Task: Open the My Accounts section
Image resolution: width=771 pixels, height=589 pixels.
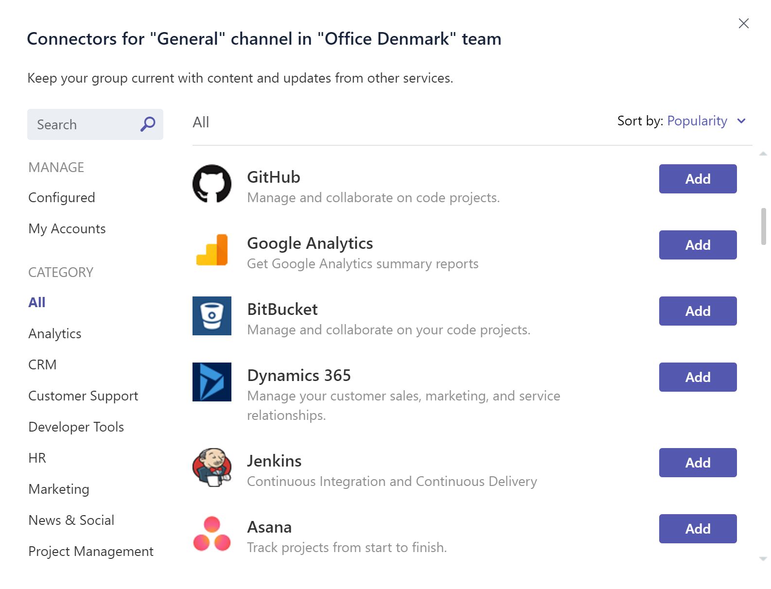Action: [x=67, y=229]
